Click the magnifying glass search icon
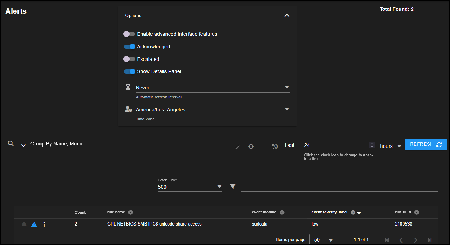 coord(10,144)
